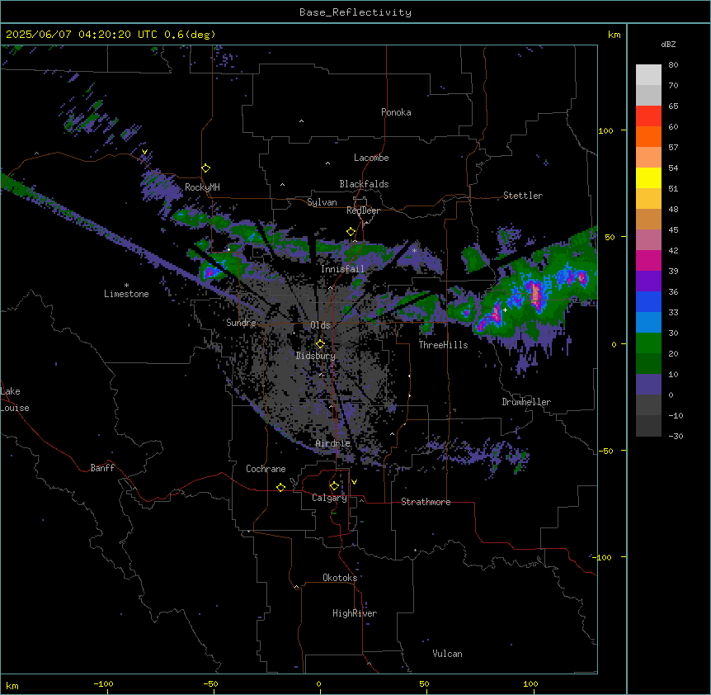
Task: Choose the purple 36-39 dBZ legend color
Action: point(648,281)
